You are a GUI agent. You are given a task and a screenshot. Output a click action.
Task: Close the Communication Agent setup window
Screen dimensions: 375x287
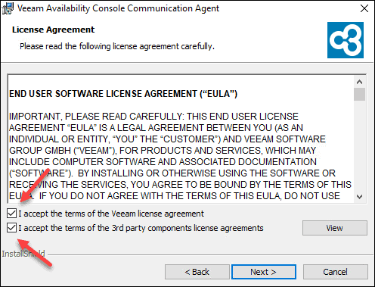pyautogui.click(x=364, y=8)
